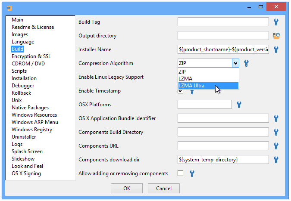Confirm settings with the OK button

127,189
